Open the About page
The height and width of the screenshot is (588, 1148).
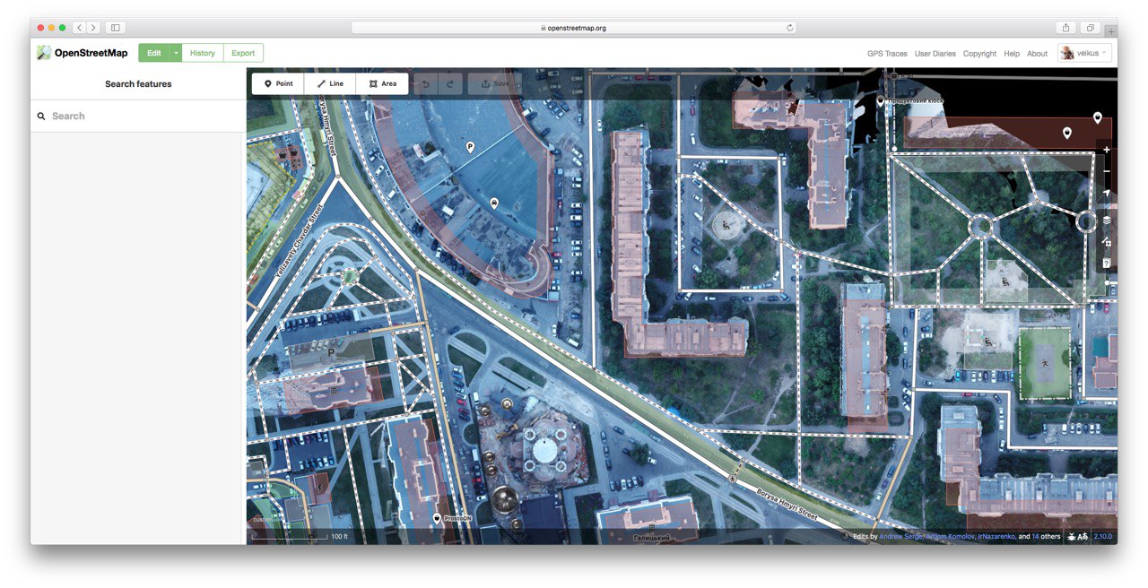tap(1037, 54)
